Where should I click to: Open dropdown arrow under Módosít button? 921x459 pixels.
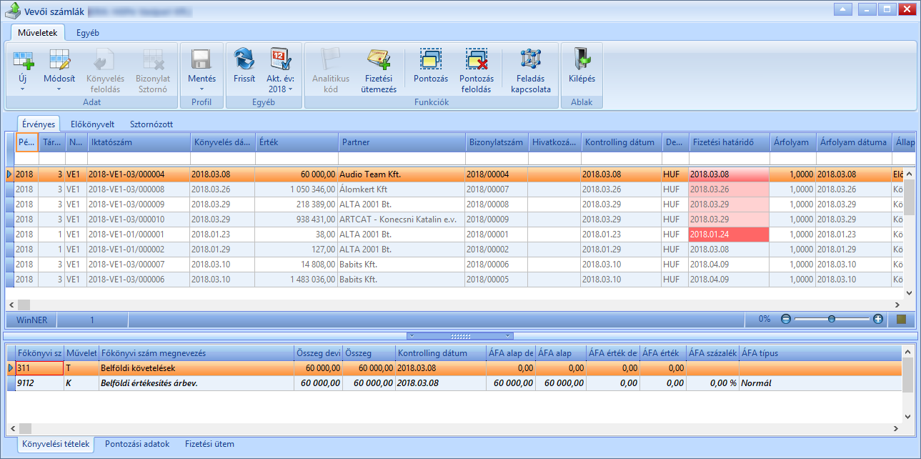pyautogui.click(x=59, y=89)
